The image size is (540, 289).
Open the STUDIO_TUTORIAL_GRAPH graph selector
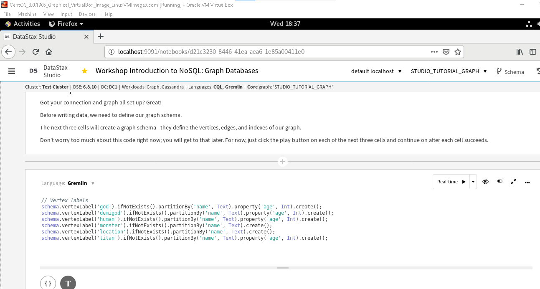pyautogui.click(x=448, y=71)
